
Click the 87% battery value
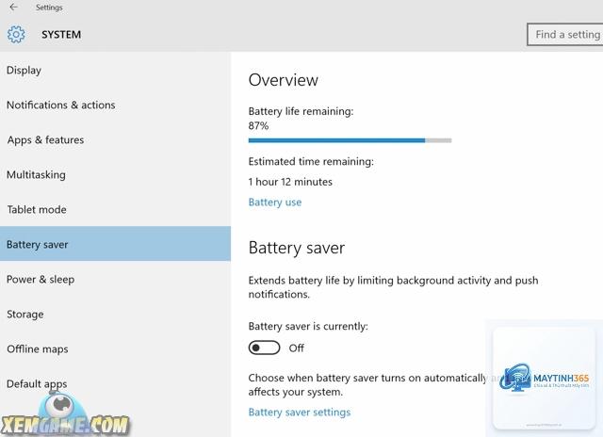(x=258, y=125)
